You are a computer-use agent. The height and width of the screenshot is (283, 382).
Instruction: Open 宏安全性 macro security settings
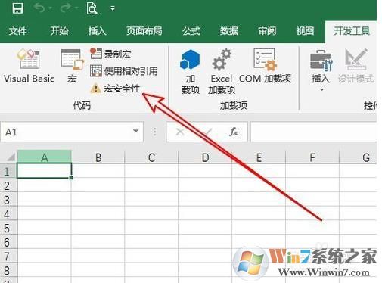[115, 89]
